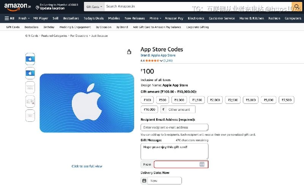Open Wedding & Engagement gift cards

tap(75, 27)
